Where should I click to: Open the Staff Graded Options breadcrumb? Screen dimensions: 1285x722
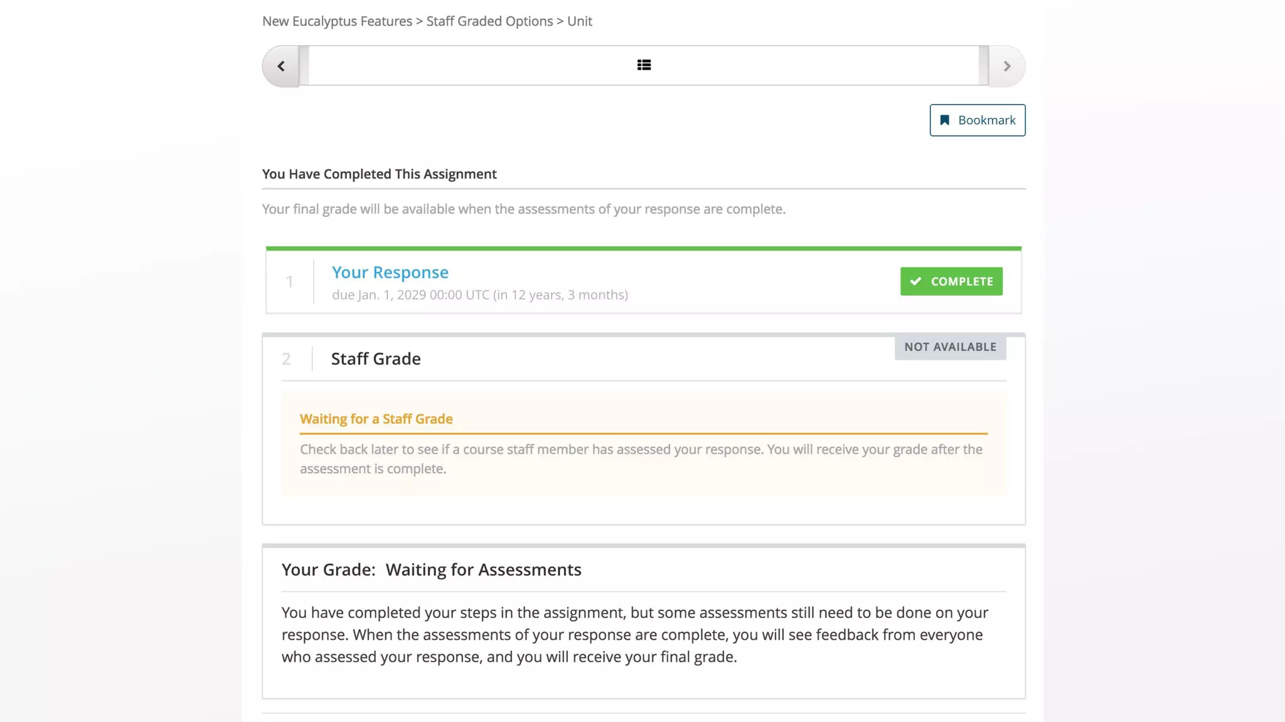click(x=489, y=21)
